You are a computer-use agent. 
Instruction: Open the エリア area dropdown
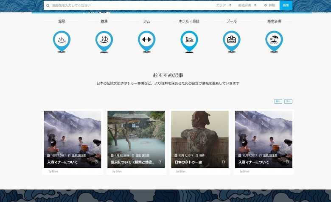[x=224, y=5]
